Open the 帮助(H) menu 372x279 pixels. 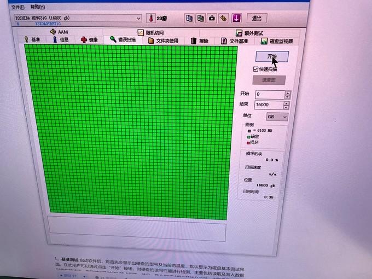38,7
